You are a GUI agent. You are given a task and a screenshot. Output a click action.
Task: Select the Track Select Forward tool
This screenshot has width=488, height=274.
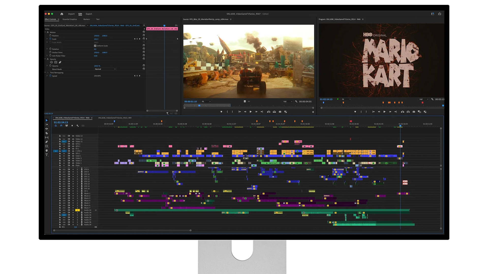tap(47, 125)
